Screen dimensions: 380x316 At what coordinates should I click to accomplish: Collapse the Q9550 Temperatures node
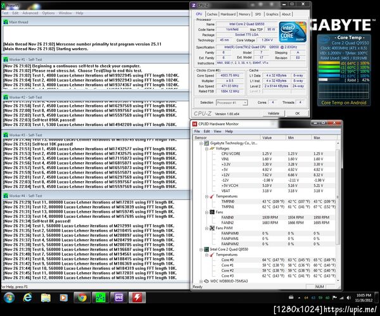point(206,255)
